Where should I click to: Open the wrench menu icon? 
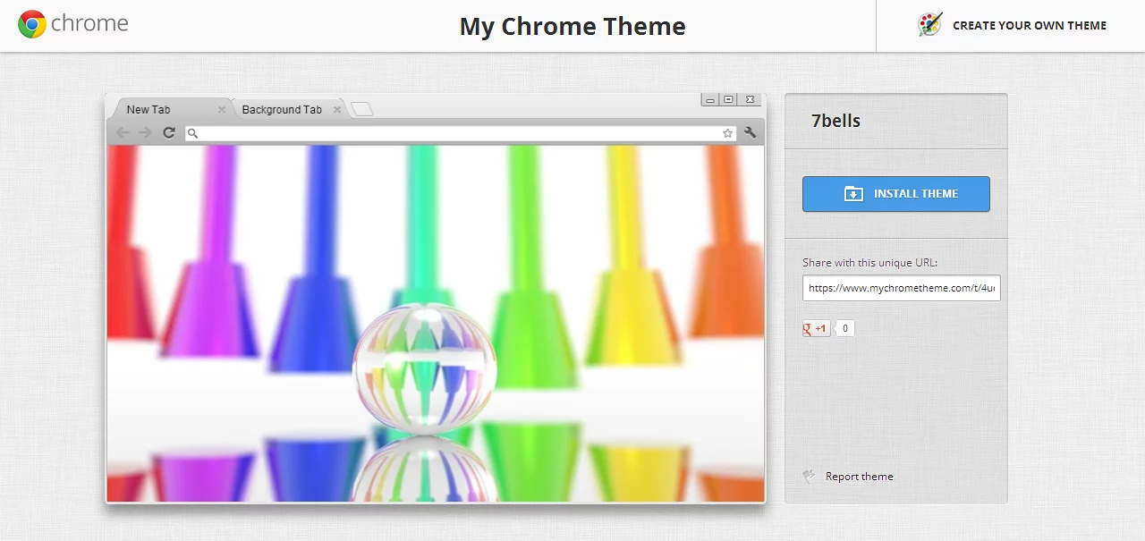(x=751, y=133)
